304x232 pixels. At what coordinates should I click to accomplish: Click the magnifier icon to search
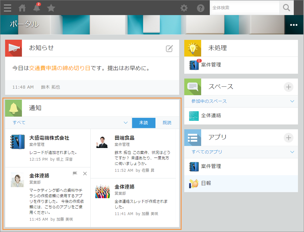(286, 8)
